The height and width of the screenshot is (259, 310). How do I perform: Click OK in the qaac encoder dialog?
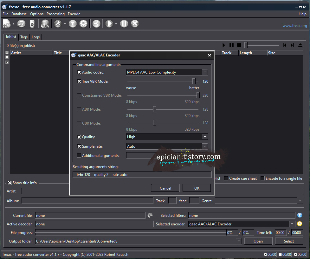point(197,188)
